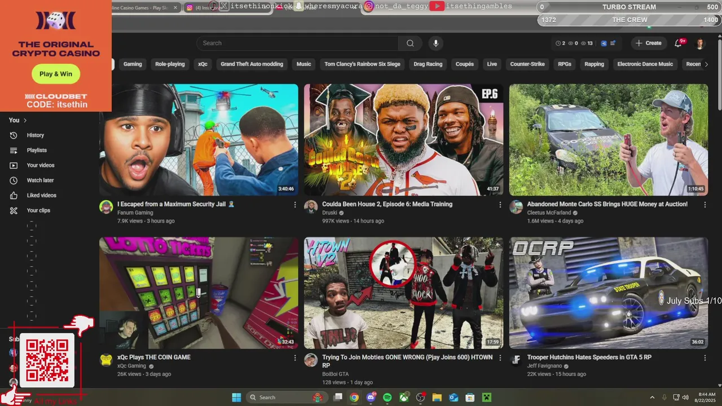Open Abandoned Monte Carlo SS thumbnail
Image resolution: width=722 pixels, height=406 pixels.
[x=609, y=140]
